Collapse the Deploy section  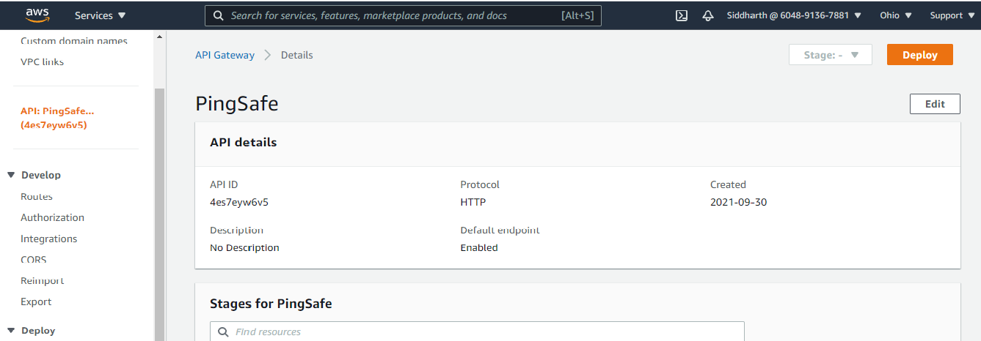[x=11, y=331]
